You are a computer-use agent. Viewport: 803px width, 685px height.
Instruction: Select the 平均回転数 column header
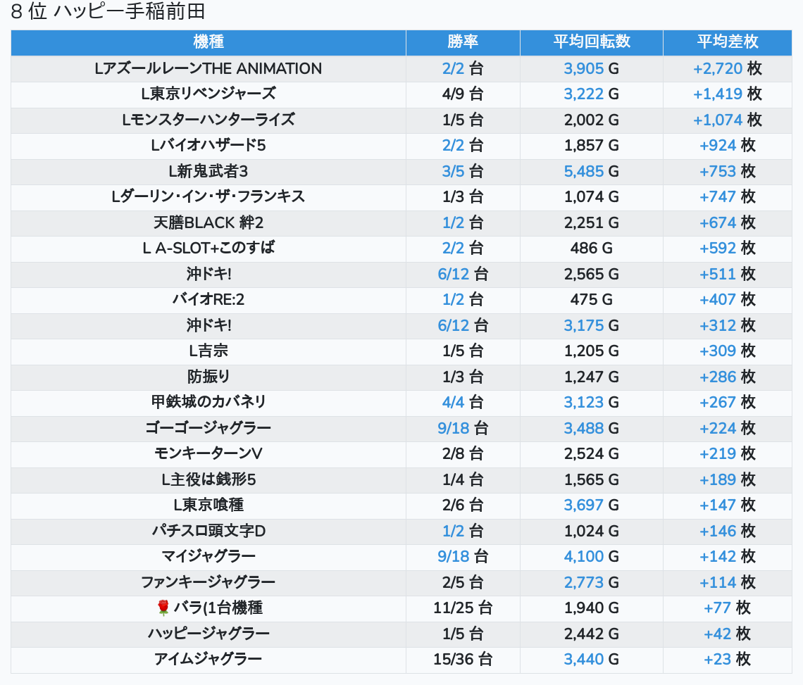coord(591,42)
